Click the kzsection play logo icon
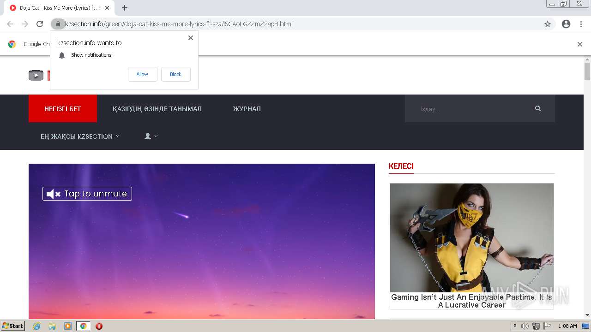Viewport: 591px width, 332px height. pos(36,75)
